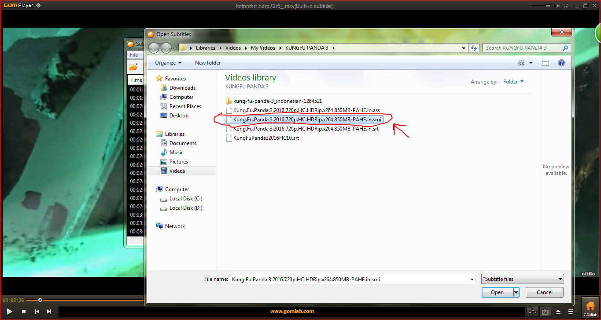Click the forward navigation arrow in dialog

166,48
